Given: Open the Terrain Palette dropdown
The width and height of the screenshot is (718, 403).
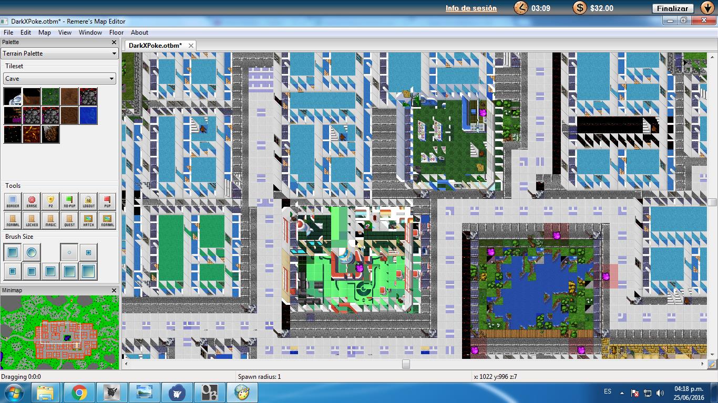Looking at the screenshot, I should click(60, 54).
